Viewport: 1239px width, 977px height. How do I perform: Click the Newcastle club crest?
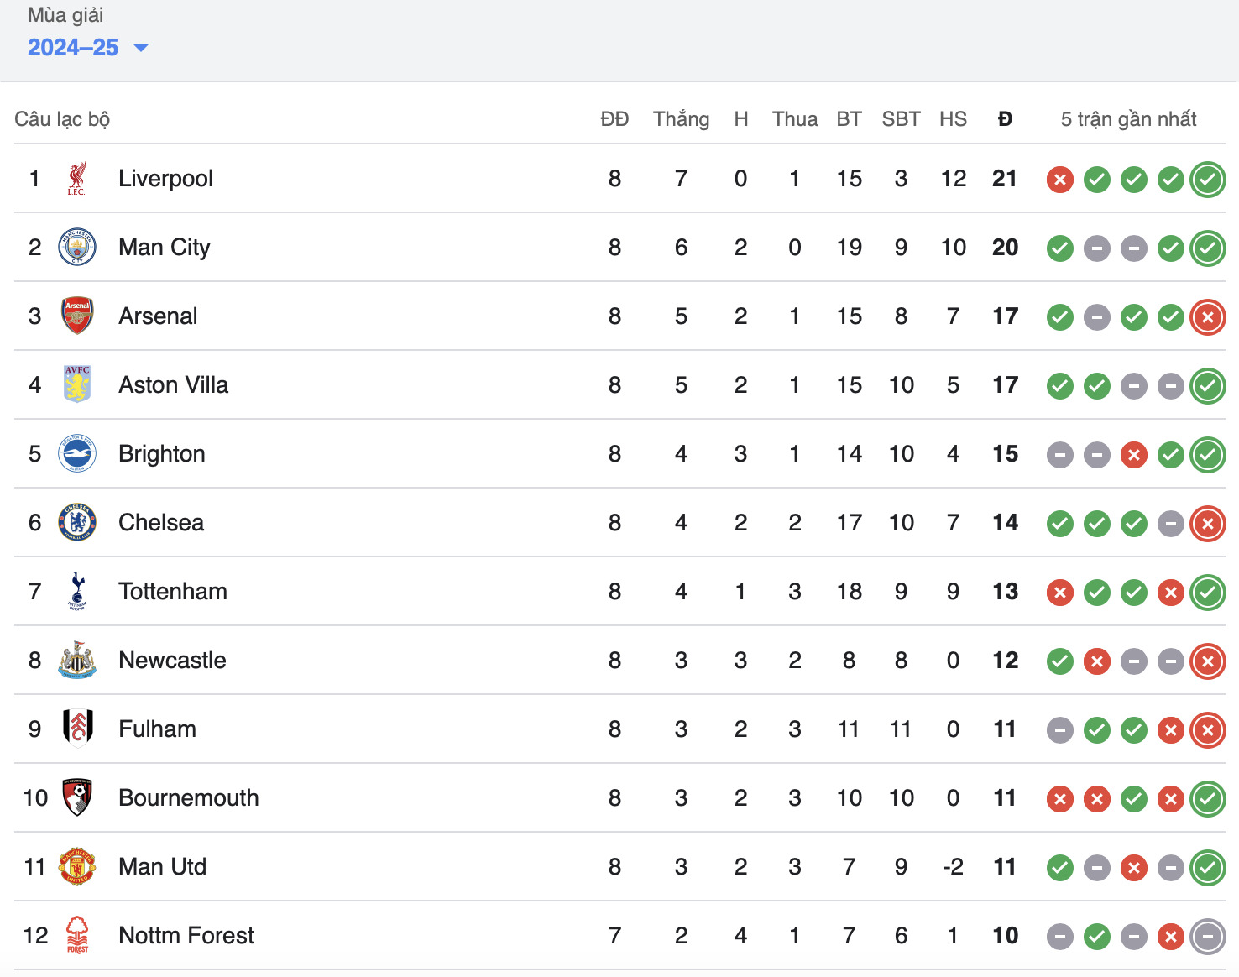coord(77,661)
